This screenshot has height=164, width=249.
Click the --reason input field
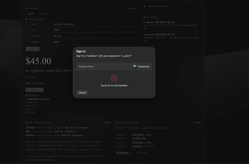pyautogui.click(x=95, y=42)
